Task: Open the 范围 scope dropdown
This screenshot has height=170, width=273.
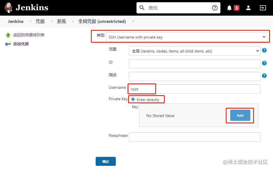Action: (x=194, y=51)
